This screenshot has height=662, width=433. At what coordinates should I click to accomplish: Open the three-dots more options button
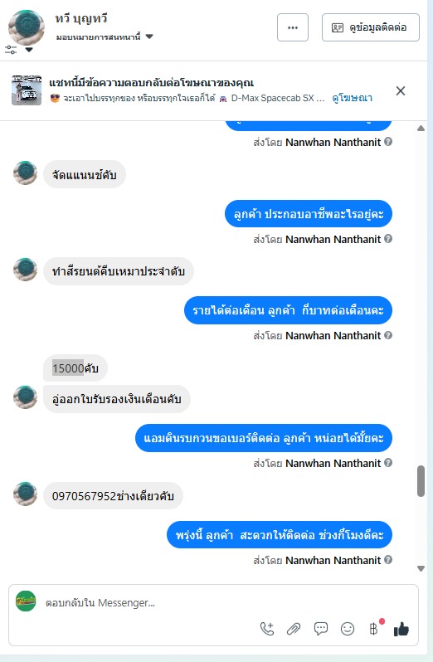pos(293,27)
